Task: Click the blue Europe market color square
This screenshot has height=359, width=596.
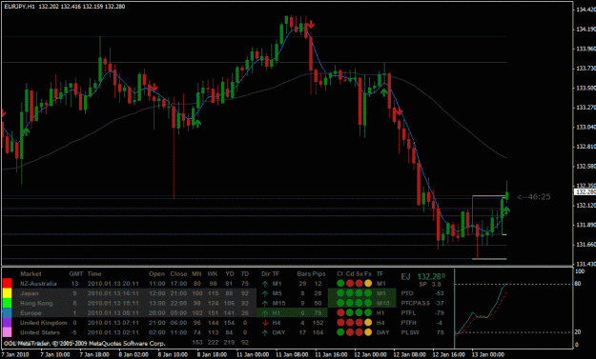Action: click(8, 312)
